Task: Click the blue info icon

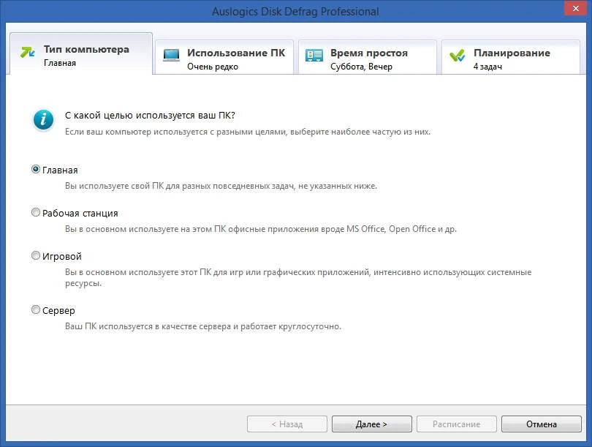Action: click(x=43, y=120)
